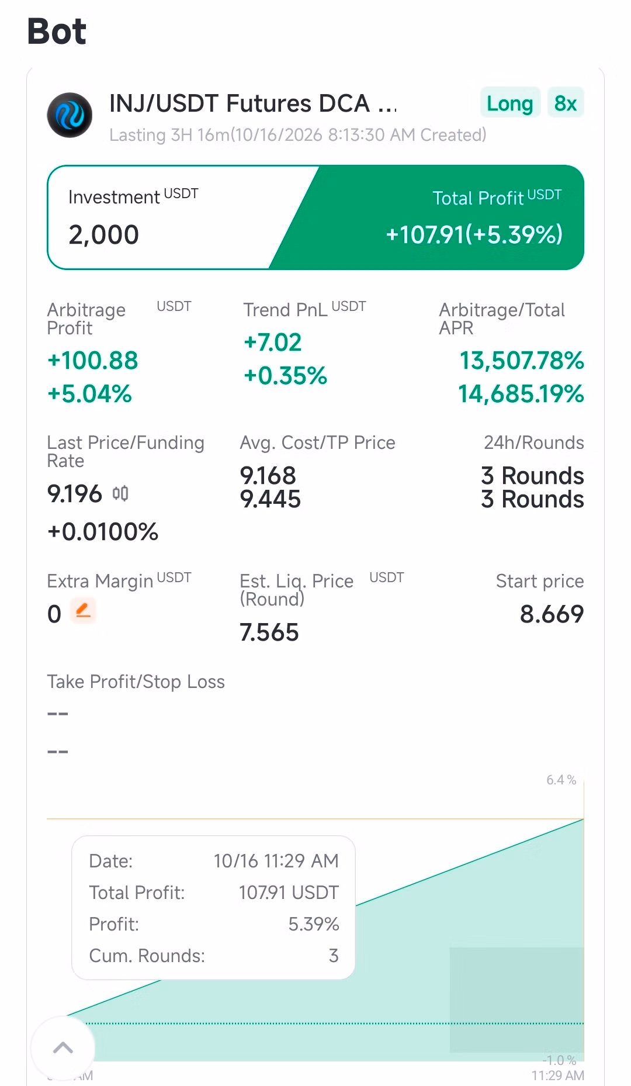Image resolution: width=631 pixels, height=1086 pixels.
Task: Select the Start price 8.669 value
Action: (552, 614)
